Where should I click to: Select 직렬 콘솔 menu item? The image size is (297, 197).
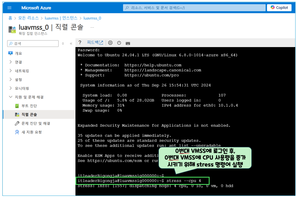39,115
